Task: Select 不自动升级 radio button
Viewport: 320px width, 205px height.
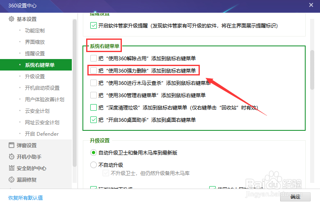Action: [94, 165]
